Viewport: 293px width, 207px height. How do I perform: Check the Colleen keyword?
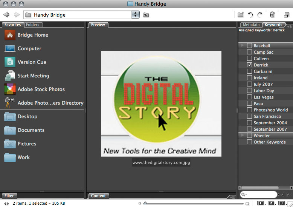click(249, 59)
